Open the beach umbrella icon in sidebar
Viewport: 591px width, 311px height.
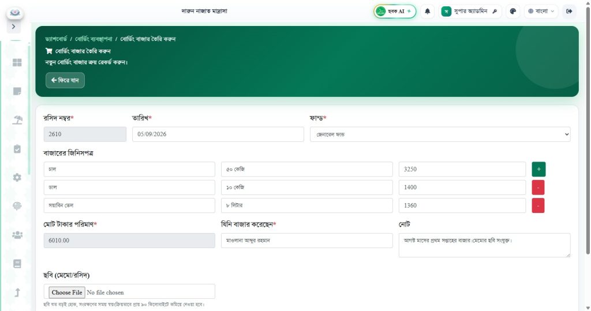click(17, 120)
